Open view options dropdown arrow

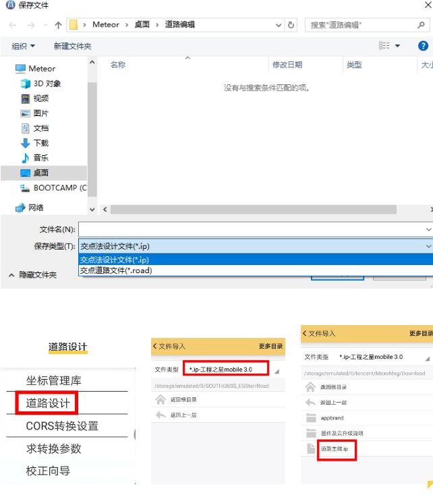398,46
